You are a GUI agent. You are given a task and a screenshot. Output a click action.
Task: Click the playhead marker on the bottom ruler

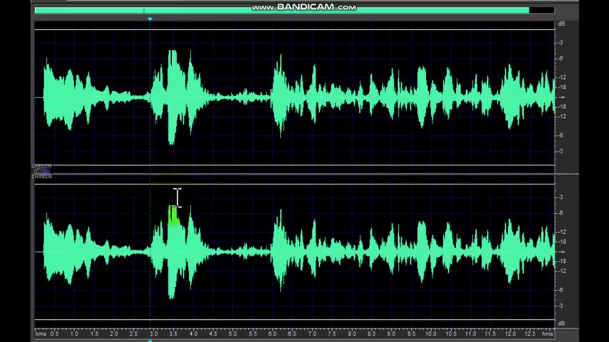coord(150,340)
